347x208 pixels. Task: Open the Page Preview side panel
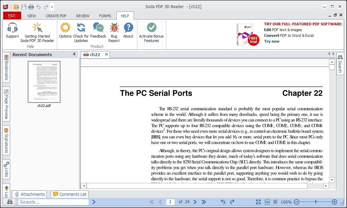pyautogui.click(x=5, y=103)
